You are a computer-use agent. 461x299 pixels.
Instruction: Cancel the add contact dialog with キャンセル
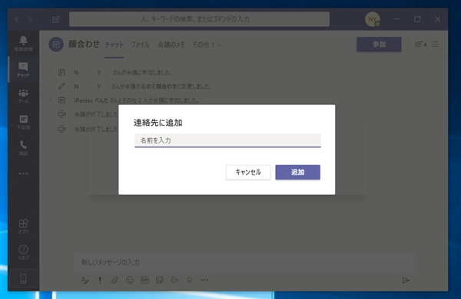[x=248, y=172]
